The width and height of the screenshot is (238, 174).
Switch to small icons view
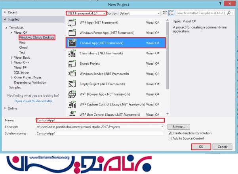pyautogui.click(x=165, y=13)
